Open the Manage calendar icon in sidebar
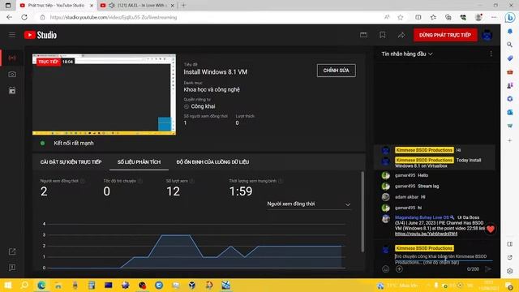This screenshot has width=519, height=292. click(x=12, y=90)
